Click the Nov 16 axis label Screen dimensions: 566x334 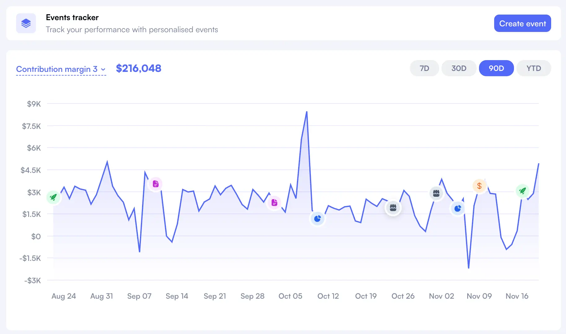tap(517, 296)
